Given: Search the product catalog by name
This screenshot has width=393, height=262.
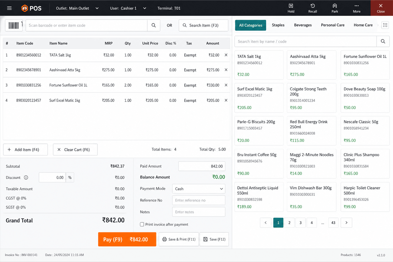Looking at the screenshot, I should tap(383, 41).
